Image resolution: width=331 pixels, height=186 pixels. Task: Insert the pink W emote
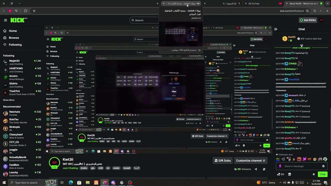pos(304,159)
